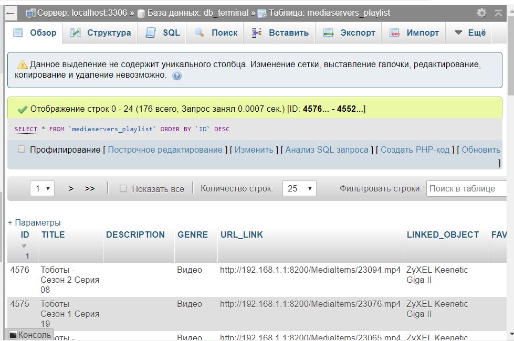514x341 pixels.
Task: Click the Импорт tab icon
Action: (394, 33)
